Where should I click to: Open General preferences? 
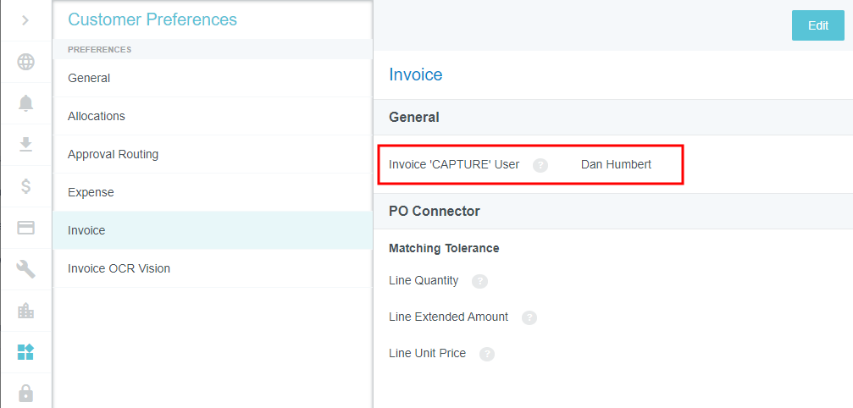coord(89,78)
